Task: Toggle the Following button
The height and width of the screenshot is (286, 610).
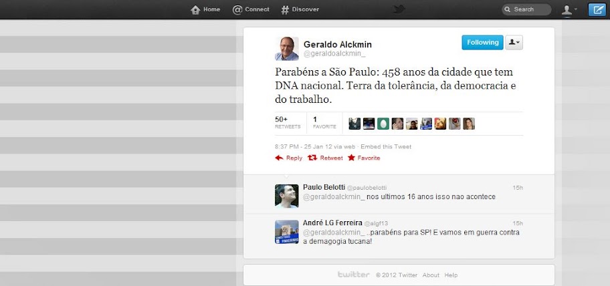Action: point(482,42)
